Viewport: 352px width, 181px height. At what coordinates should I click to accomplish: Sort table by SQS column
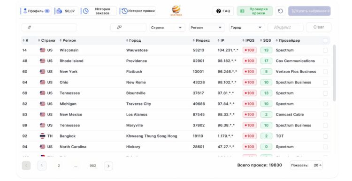(x=265, y=40)
